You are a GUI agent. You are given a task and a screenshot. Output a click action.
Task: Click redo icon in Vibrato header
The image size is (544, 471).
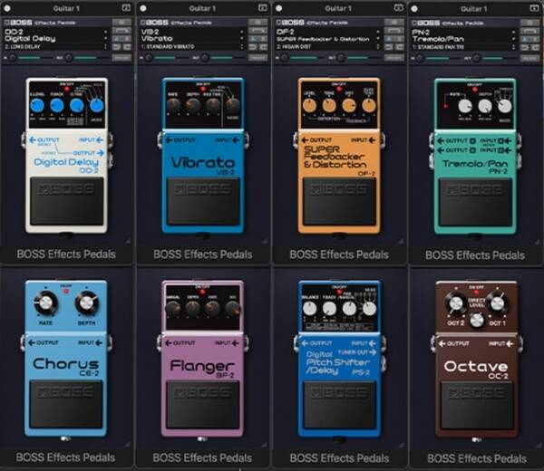[x=263, y=46]
